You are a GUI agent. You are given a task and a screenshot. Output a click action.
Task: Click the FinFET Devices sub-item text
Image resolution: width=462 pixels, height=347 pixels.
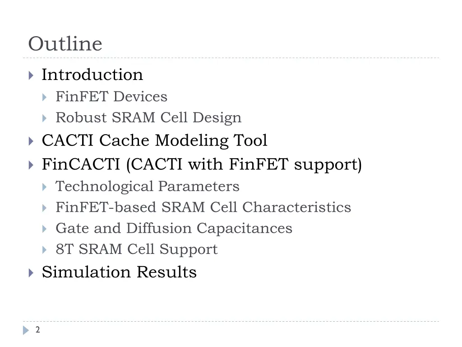[111, 97]
